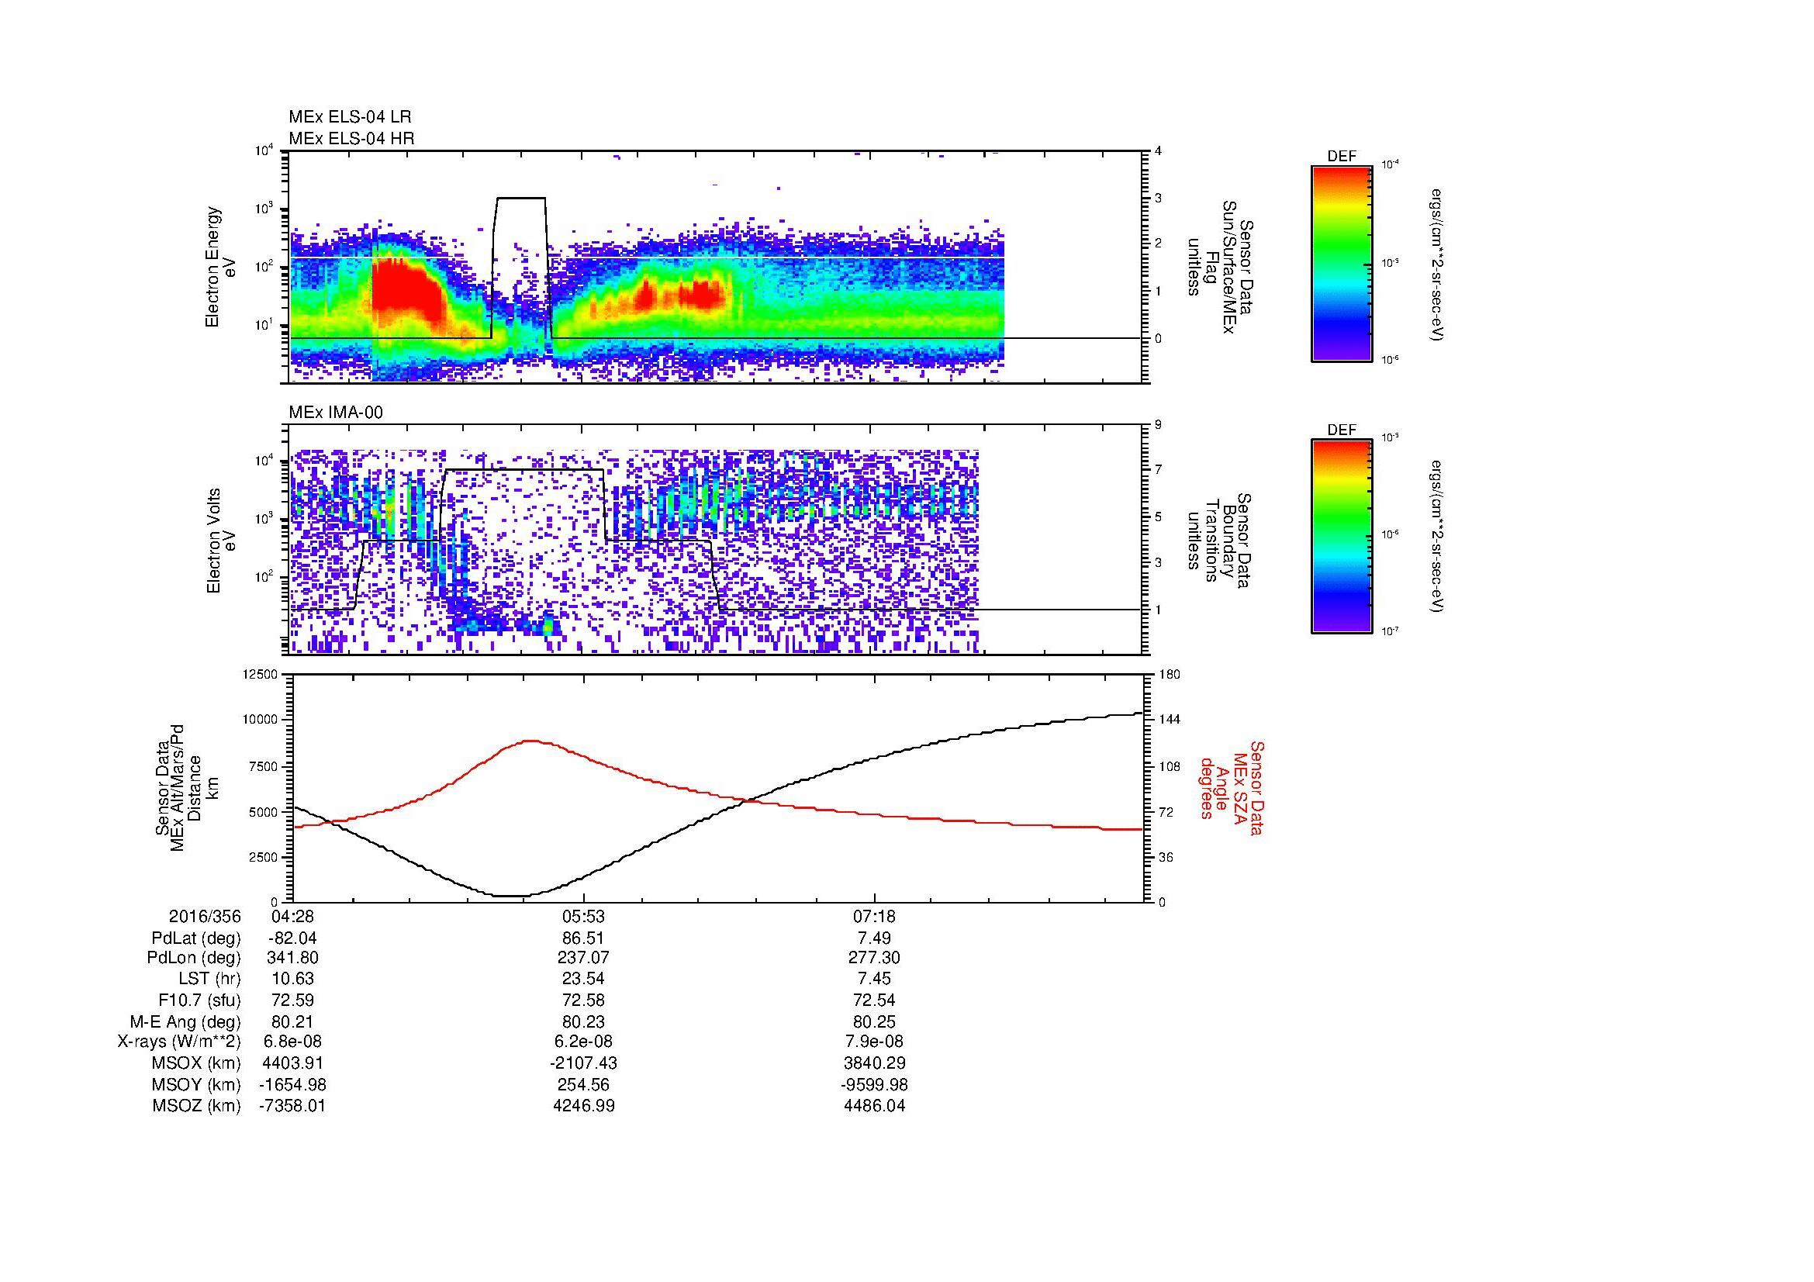Screen dimensions: 1814x1282
Task: Click the raised flag step in ELS plot
Action: (520, 199)
